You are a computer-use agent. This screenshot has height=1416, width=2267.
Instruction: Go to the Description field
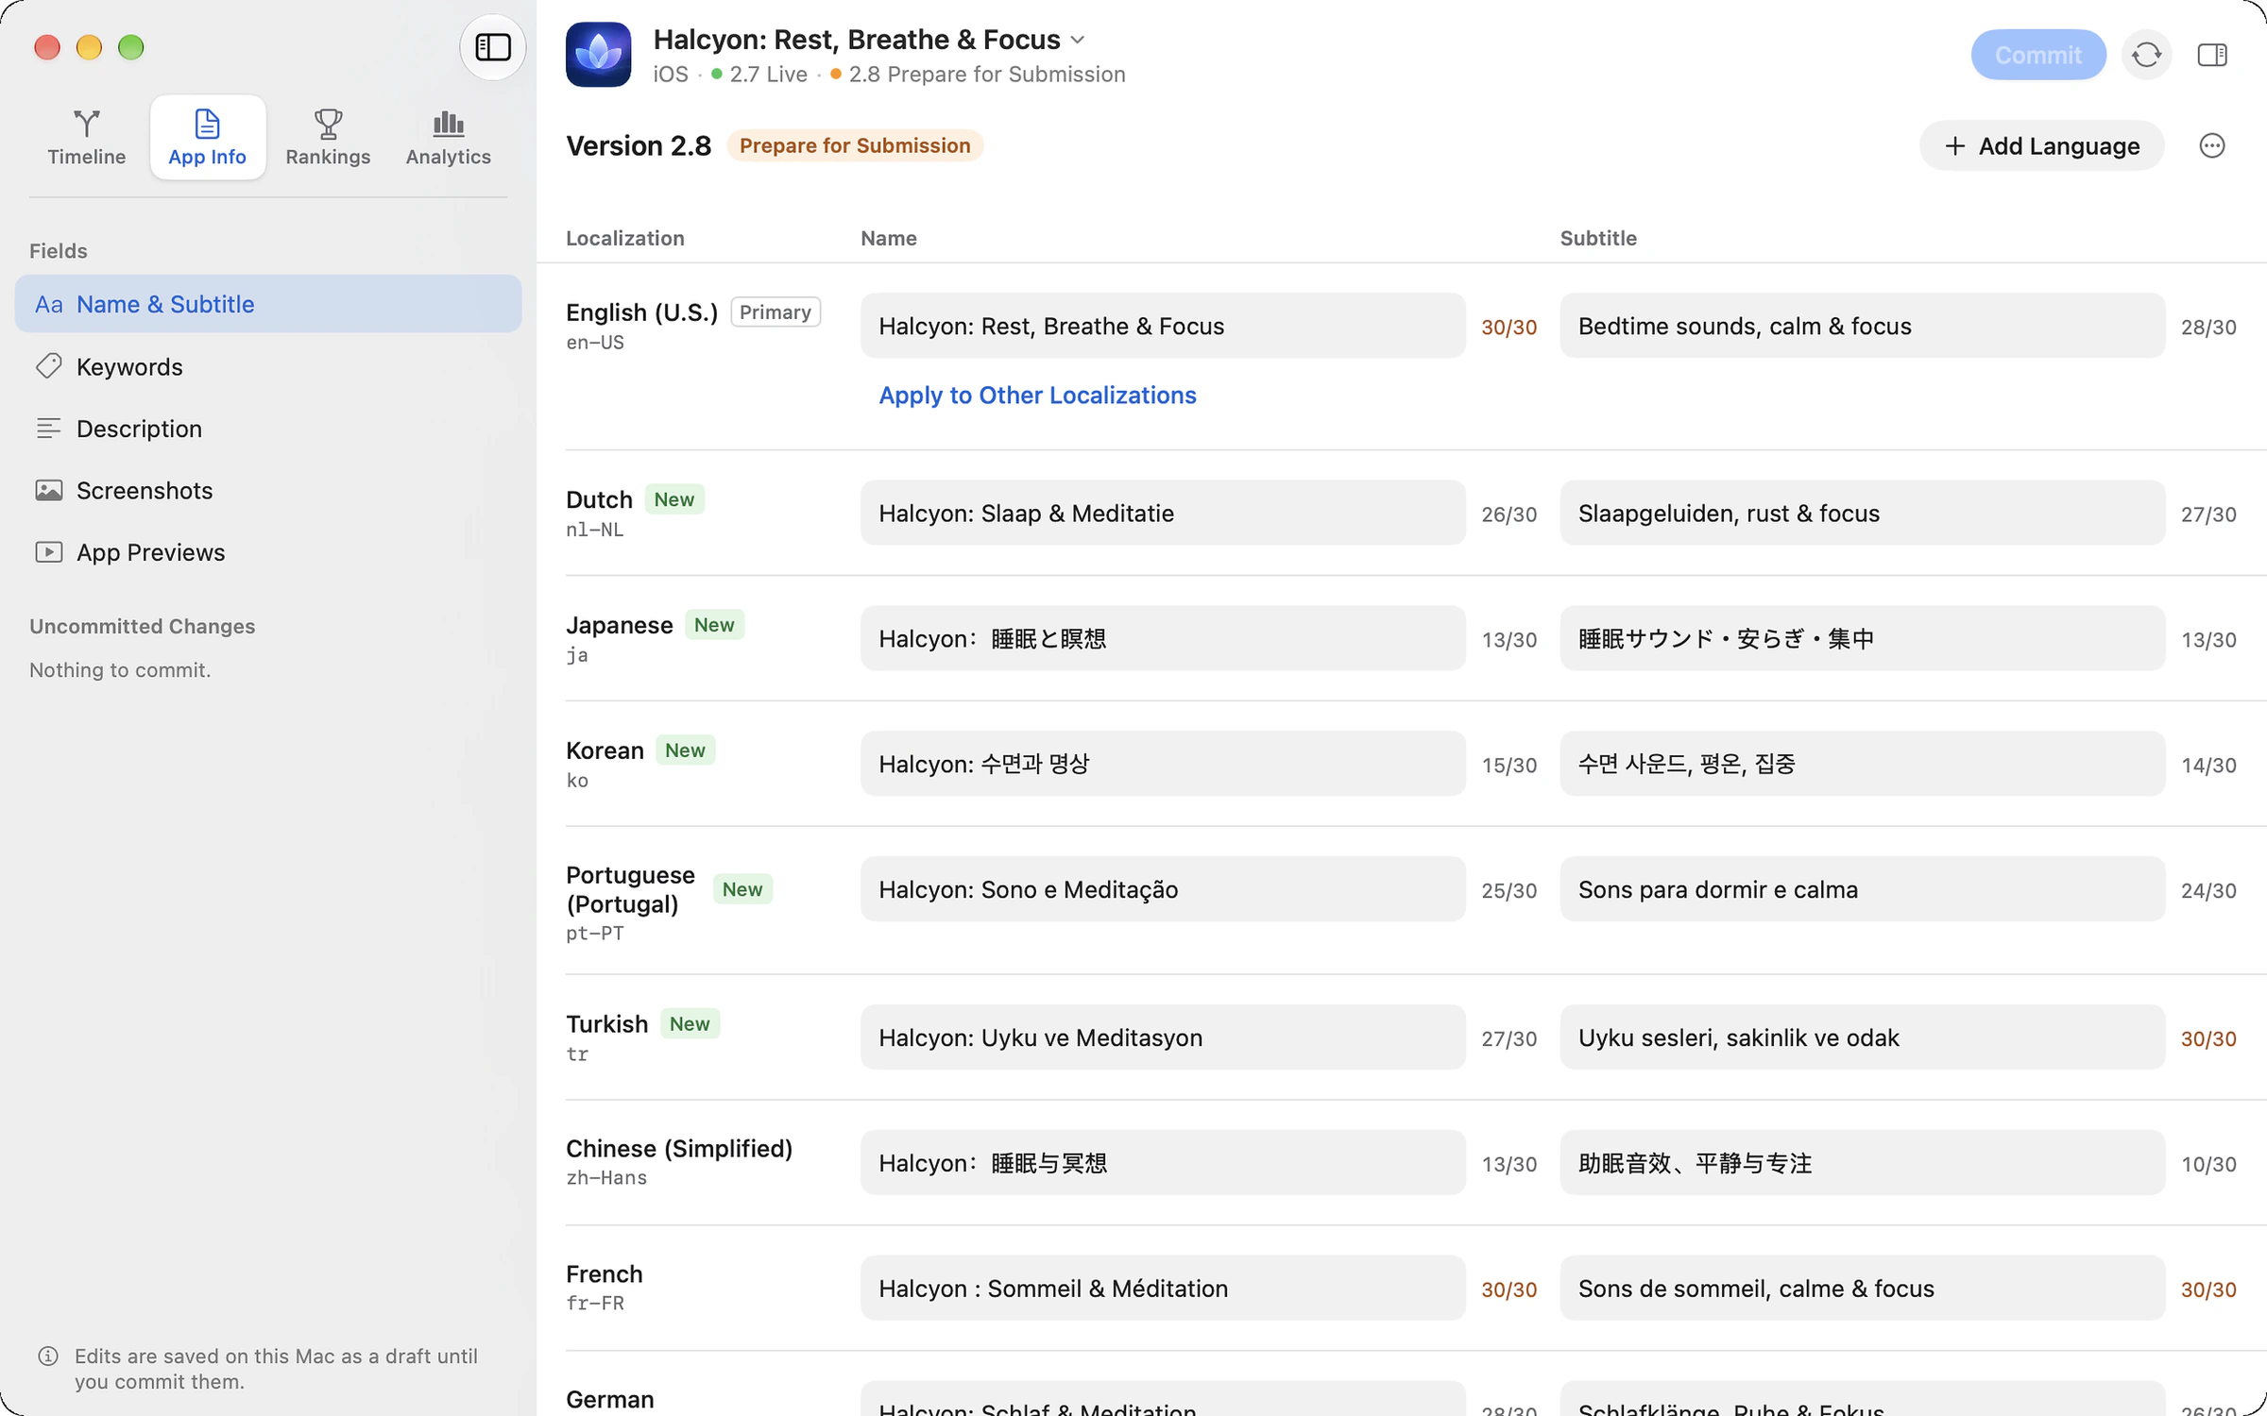click(268, 429)
